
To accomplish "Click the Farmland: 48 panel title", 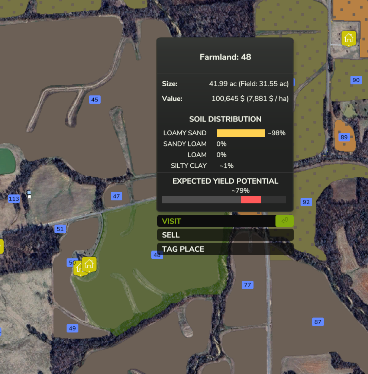I will point(225,57).
